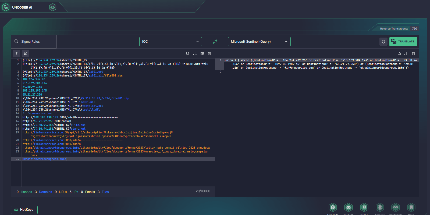Copy the Microsoft Sentinel query output
This screenshot has height=215, width=430.
click(399, 54)
